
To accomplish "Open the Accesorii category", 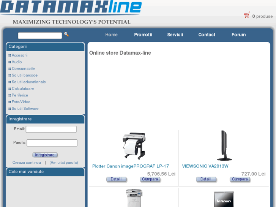I will point(19,55).
